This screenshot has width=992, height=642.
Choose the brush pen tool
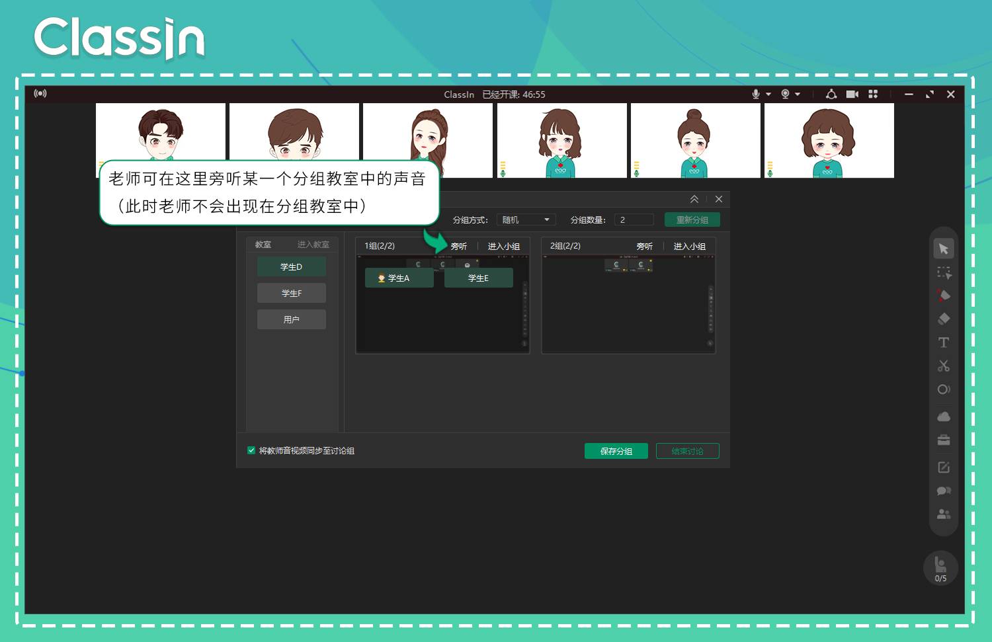click(x=944, y=296)
